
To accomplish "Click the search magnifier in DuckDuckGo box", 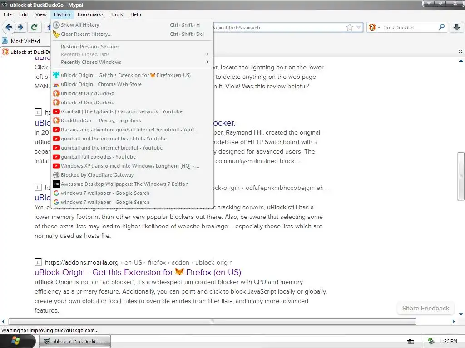I will point(441,27).
